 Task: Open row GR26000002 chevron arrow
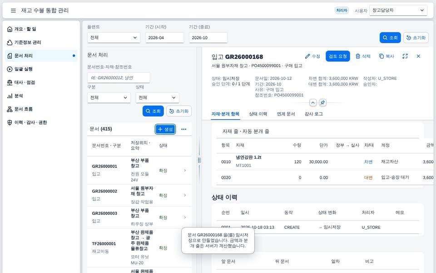185,195
